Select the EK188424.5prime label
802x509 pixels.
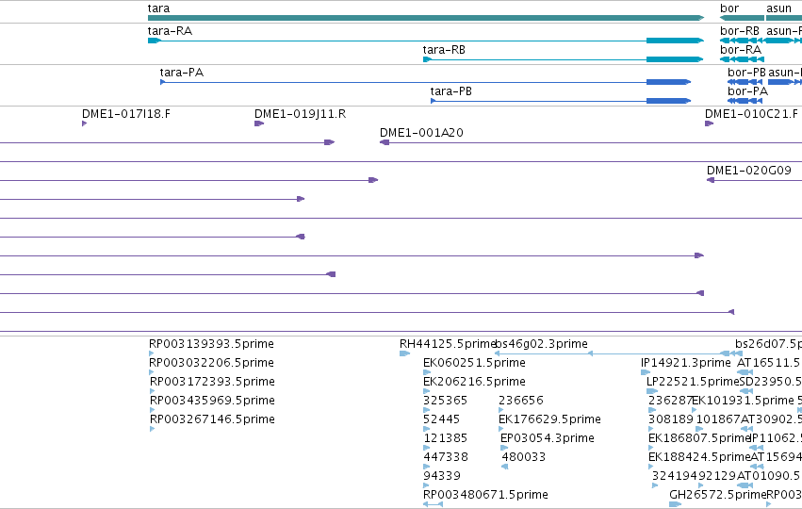point(699,457)
